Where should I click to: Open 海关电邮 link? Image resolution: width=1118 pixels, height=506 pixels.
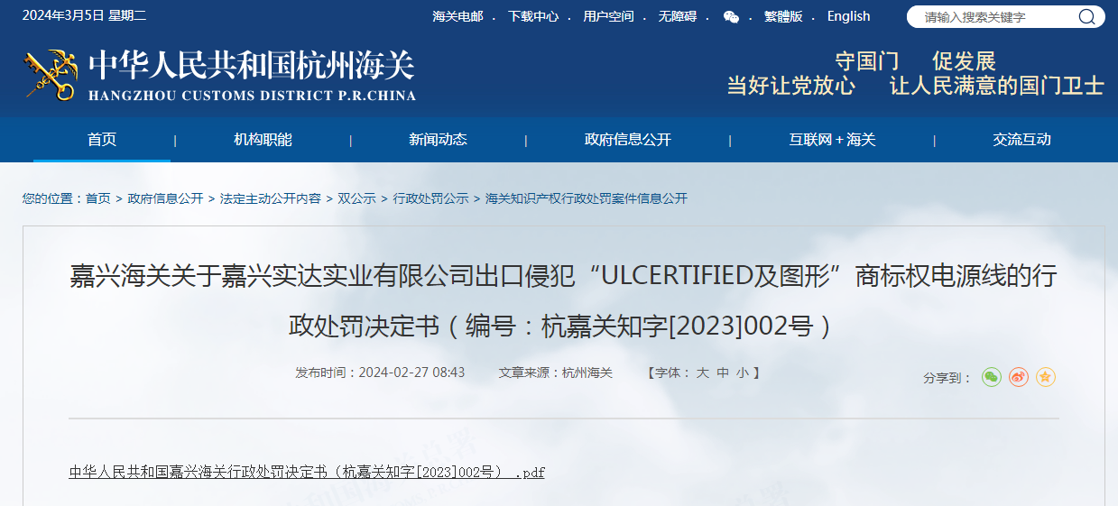click(457, 16)
